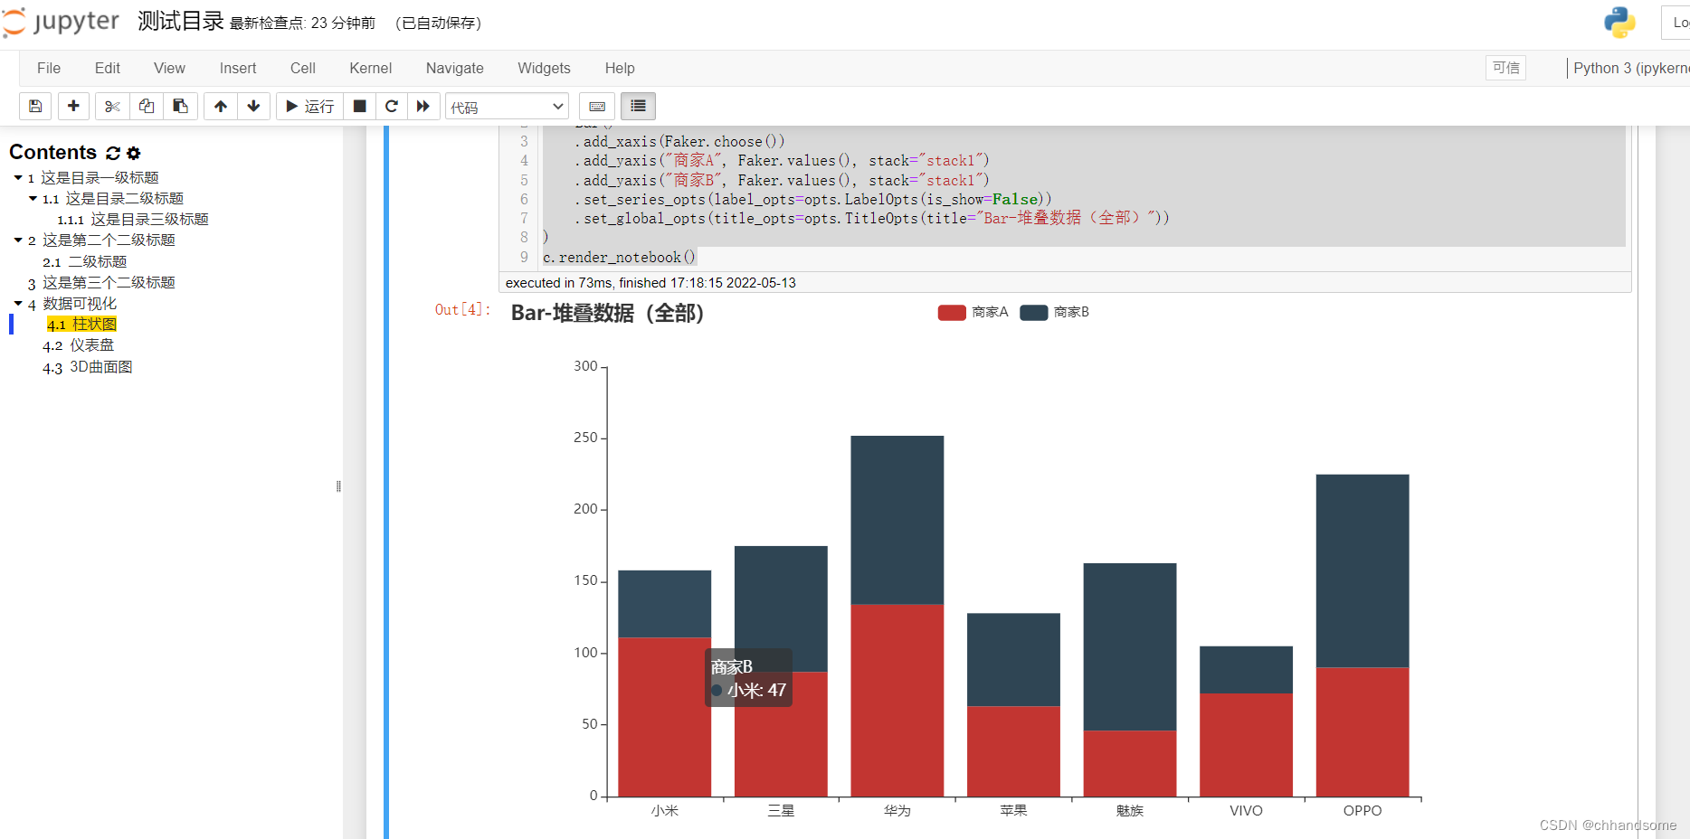This screenshot has width=1690, height=839.
Task: Toggle 商家A legend red swatch
Action: pos(952,312)
